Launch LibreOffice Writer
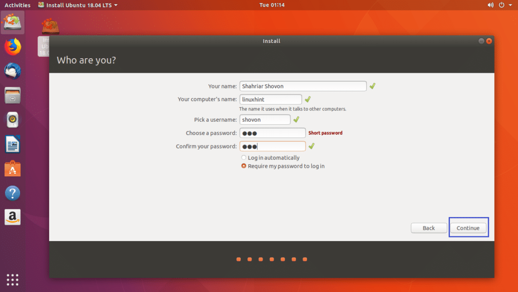 [12, 143]
